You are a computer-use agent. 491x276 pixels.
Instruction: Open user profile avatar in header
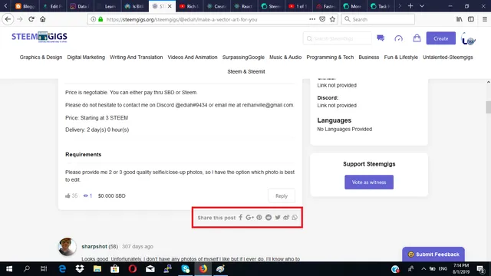[468, 39]
